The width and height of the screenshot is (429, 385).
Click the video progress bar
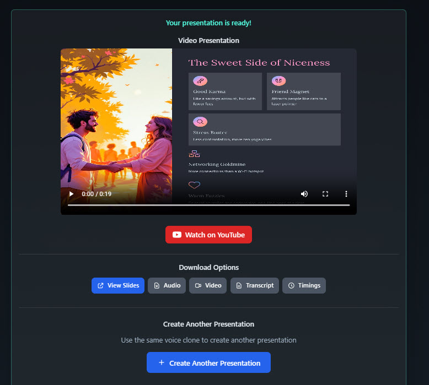(208, 205)
